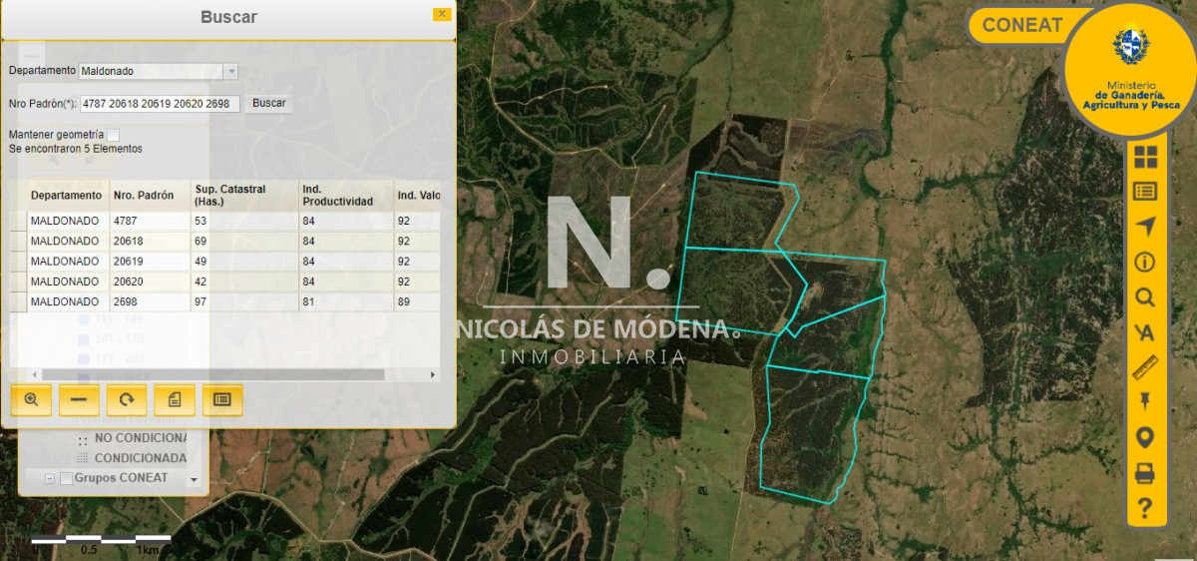
Task: Click the refresh circular arrow button
Action: 127,399
